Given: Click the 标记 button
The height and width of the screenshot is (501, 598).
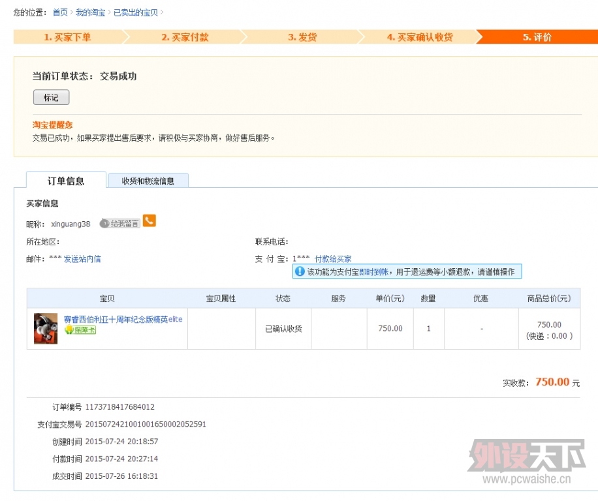Looking at the screenshot, I should (x=51, y=98).
